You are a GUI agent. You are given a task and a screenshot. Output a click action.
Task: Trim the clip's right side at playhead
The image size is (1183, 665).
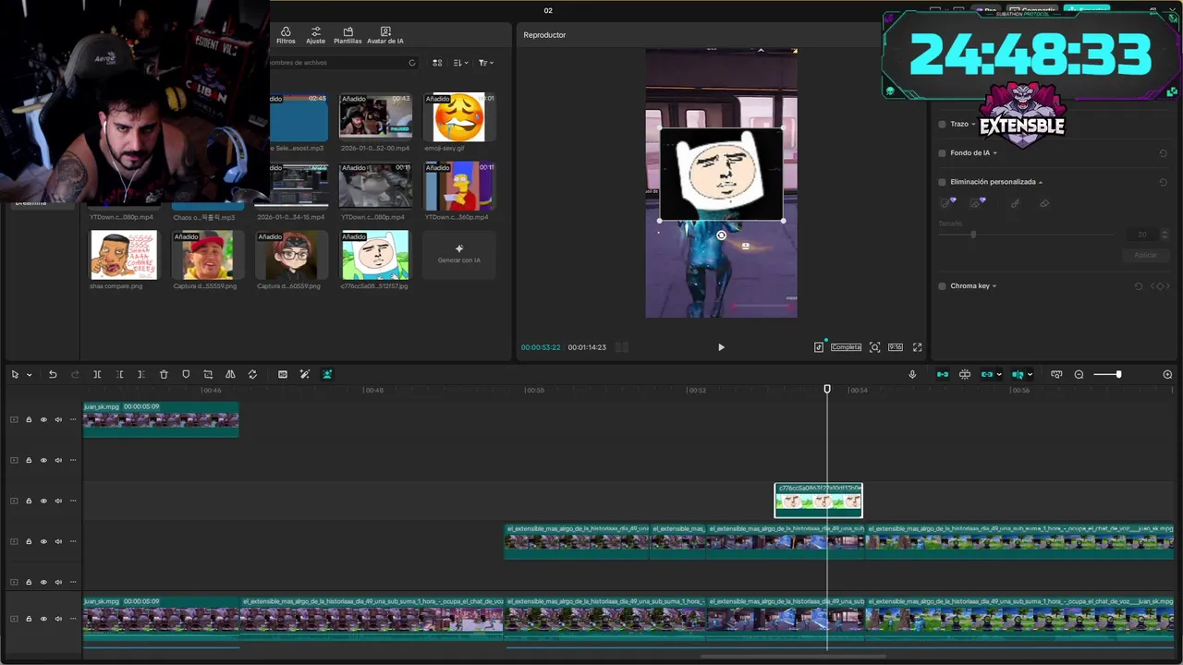(141, 374)
